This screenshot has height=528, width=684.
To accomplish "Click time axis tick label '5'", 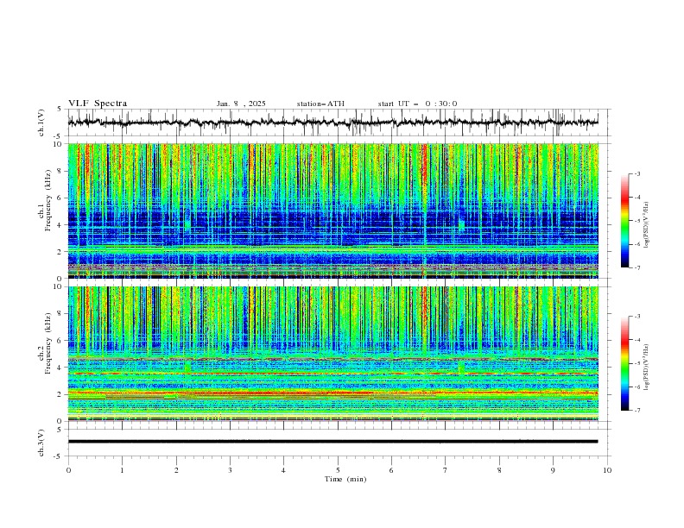I will click(x=338, y=470).
